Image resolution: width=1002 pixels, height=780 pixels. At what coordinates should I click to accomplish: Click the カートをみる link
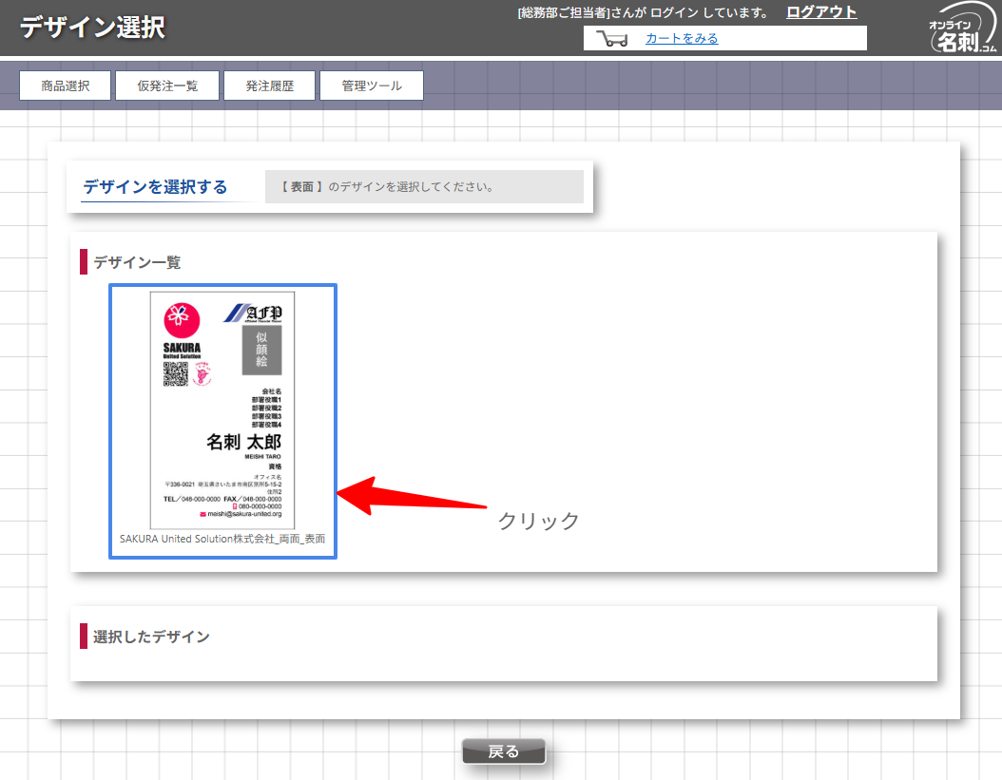tap(682, 38)
